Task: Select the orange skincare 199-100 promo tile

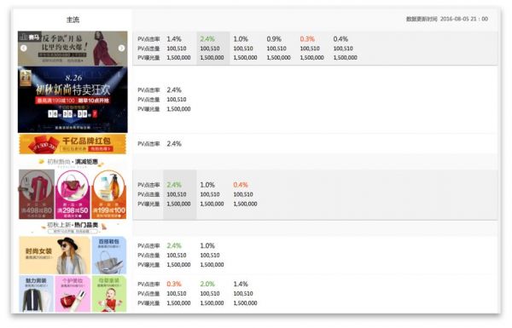Action: [x=109, y=194]
